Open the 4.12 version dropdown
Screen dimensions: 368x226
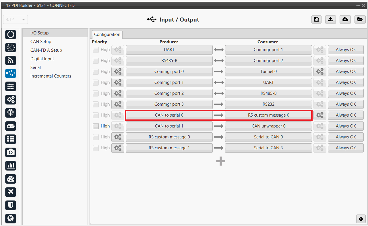pos(16,20)
